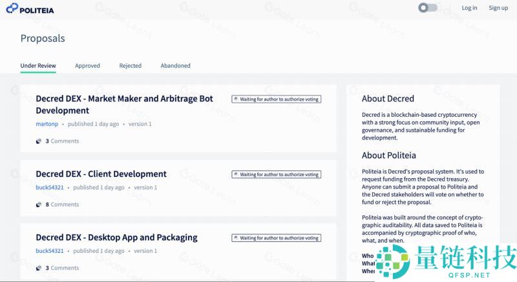View buck54321 profile under Client Development
This screenshot has width=517, height=282.
pyautogui.click(x=50, y=188)
